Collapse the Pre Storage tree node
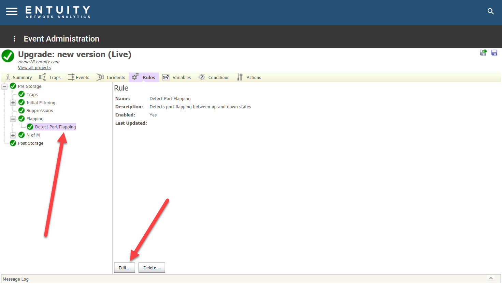The width and height of the screenshot is (502, 284). tap(4, 86)
